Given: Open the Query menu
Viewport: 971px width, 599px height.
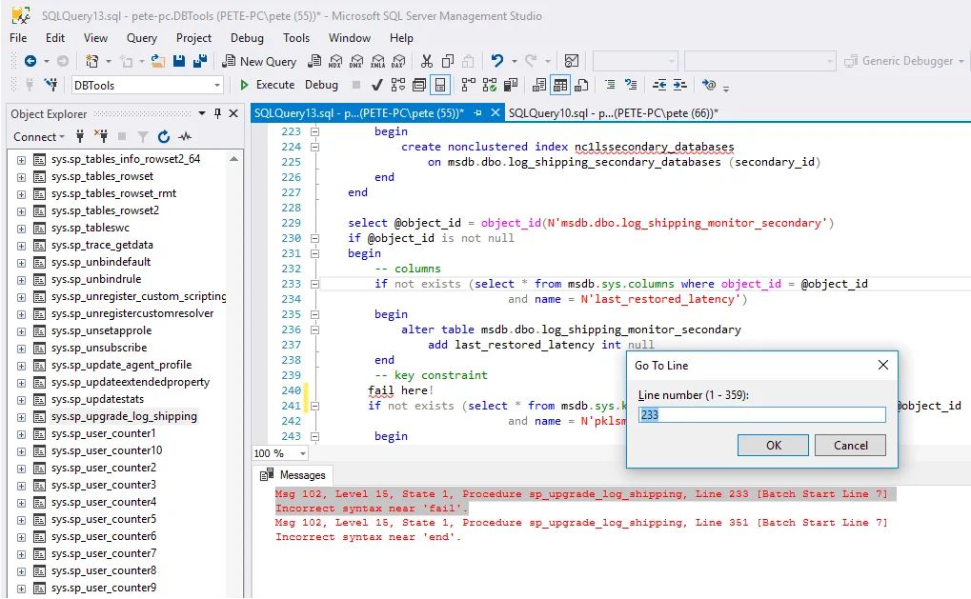Looking at the screenshot, I should pos(142,38).
